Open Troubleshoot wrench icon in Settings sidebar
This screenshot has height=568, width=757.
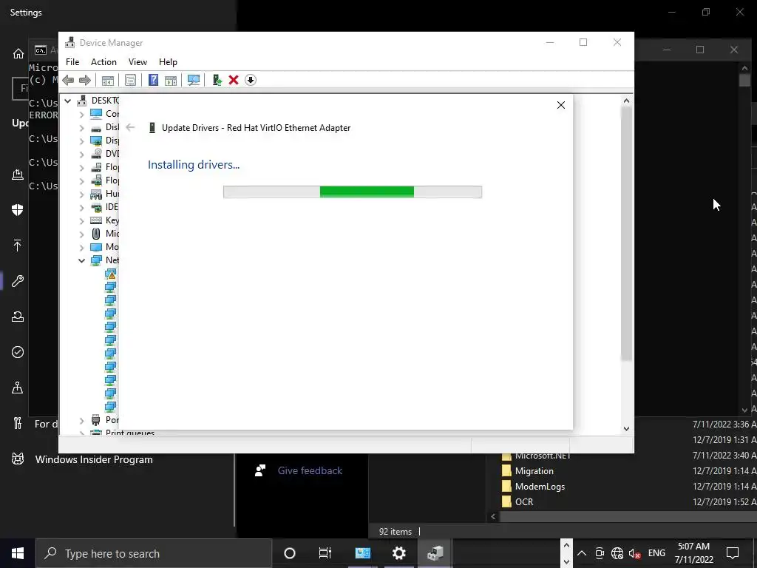point(18,280)
